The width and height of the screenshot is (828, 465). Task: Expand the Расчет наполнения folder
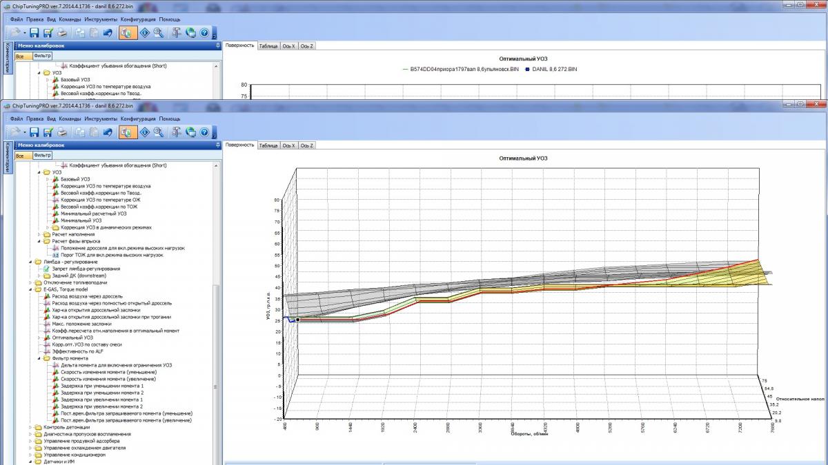click(x=39, y=234)
